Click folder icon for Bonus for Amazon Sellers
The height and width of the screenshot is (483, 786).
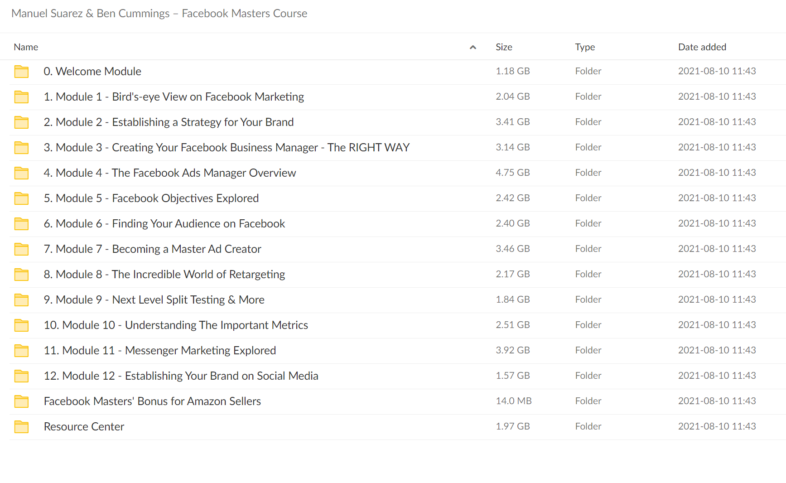tap(21, 401)
